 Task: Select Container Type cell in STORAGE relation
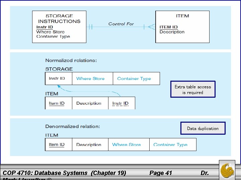[x=136, y=79]
